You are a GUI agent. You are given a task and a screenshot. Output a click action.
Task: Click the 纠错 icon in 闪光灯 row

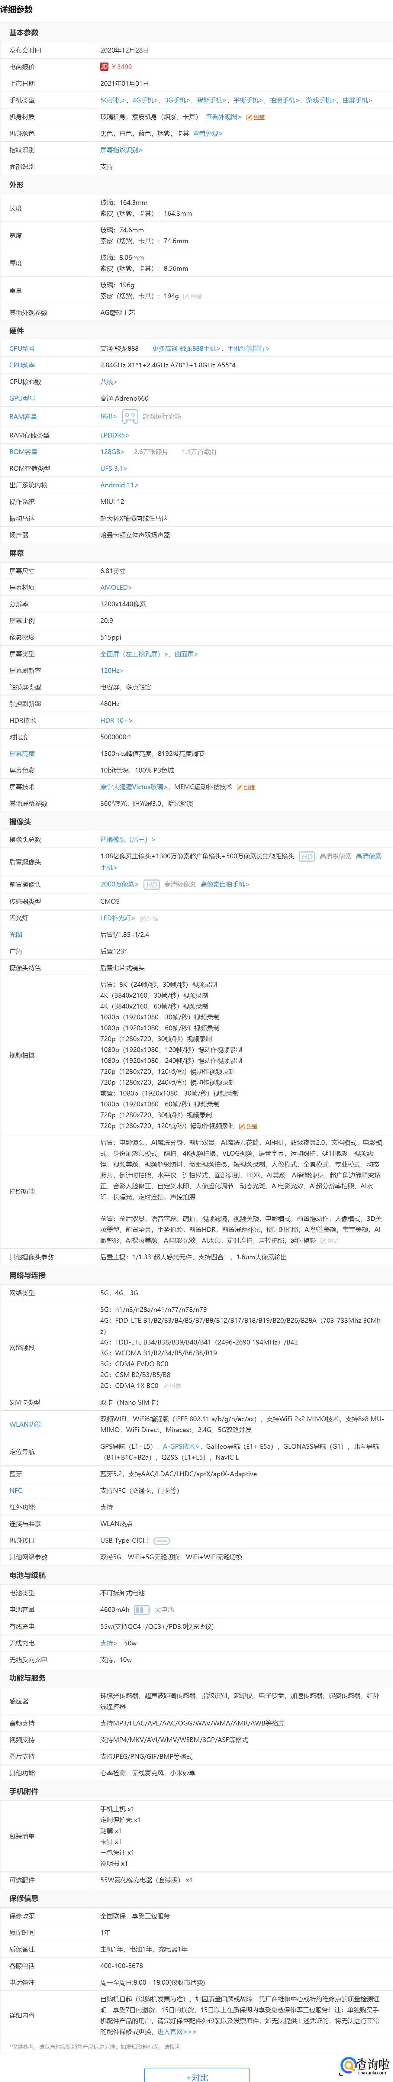[x=150, y=919]
